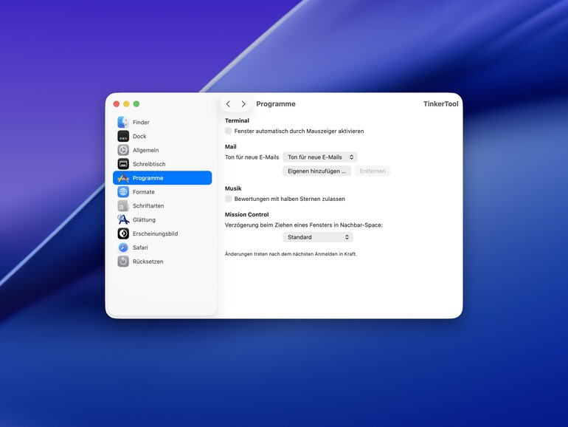Select the Formate label in sidebar
This screenshot has width=568, height=427.
pyautogui.click(x=143, y=191)
